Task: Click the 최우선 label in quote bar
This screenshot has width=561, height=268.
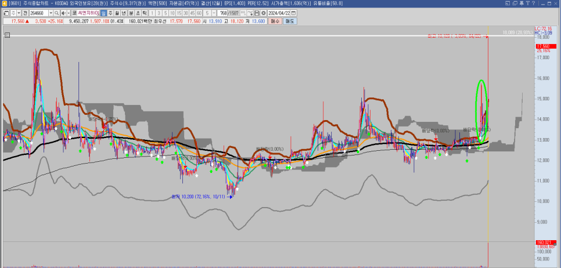Action: (x=160, y=21)
